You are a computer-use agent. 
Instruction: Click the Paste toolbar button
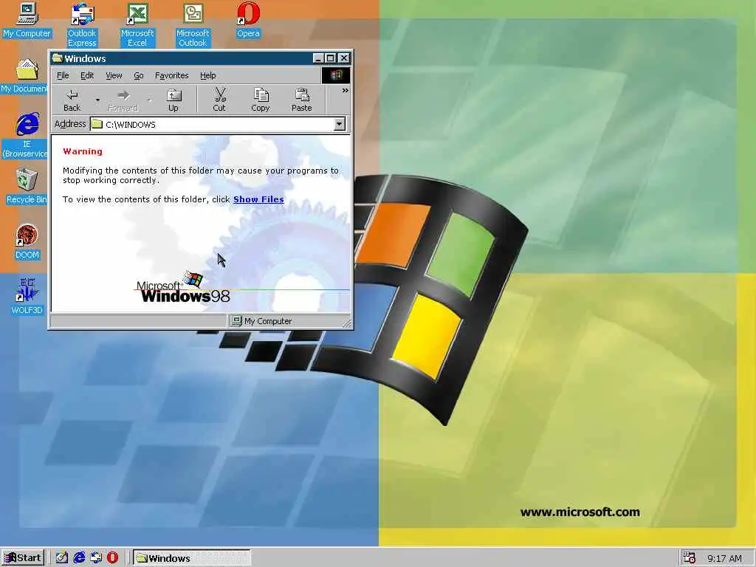(x=302, y=100)
